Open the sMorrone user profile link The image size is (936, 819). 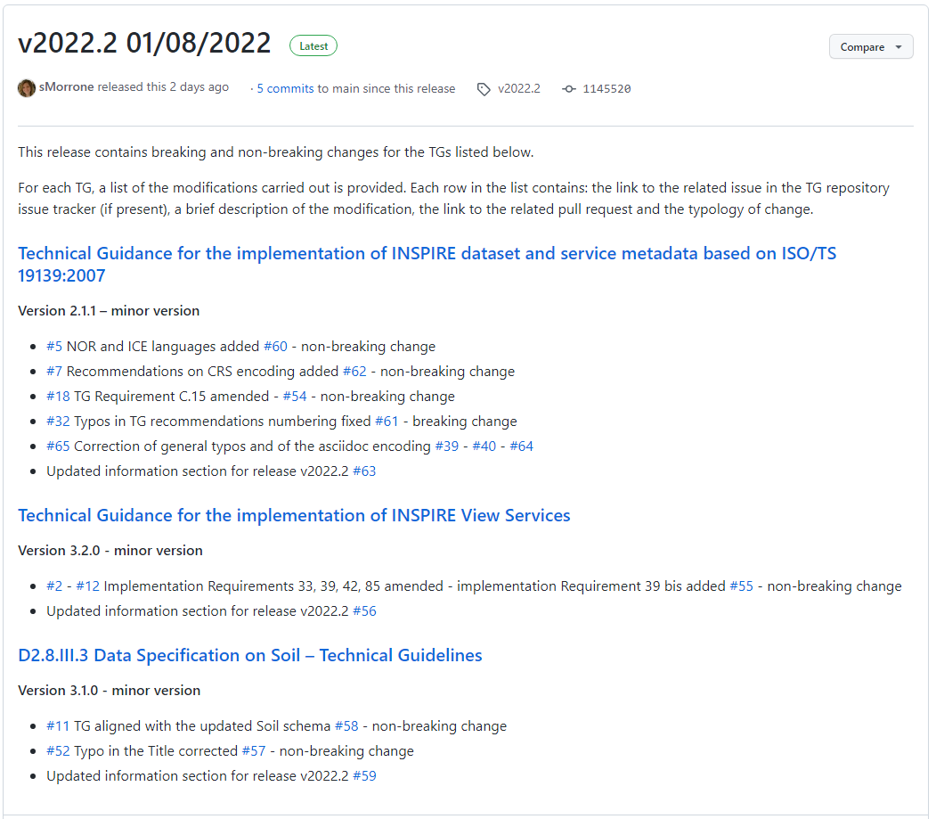[67, 87]
